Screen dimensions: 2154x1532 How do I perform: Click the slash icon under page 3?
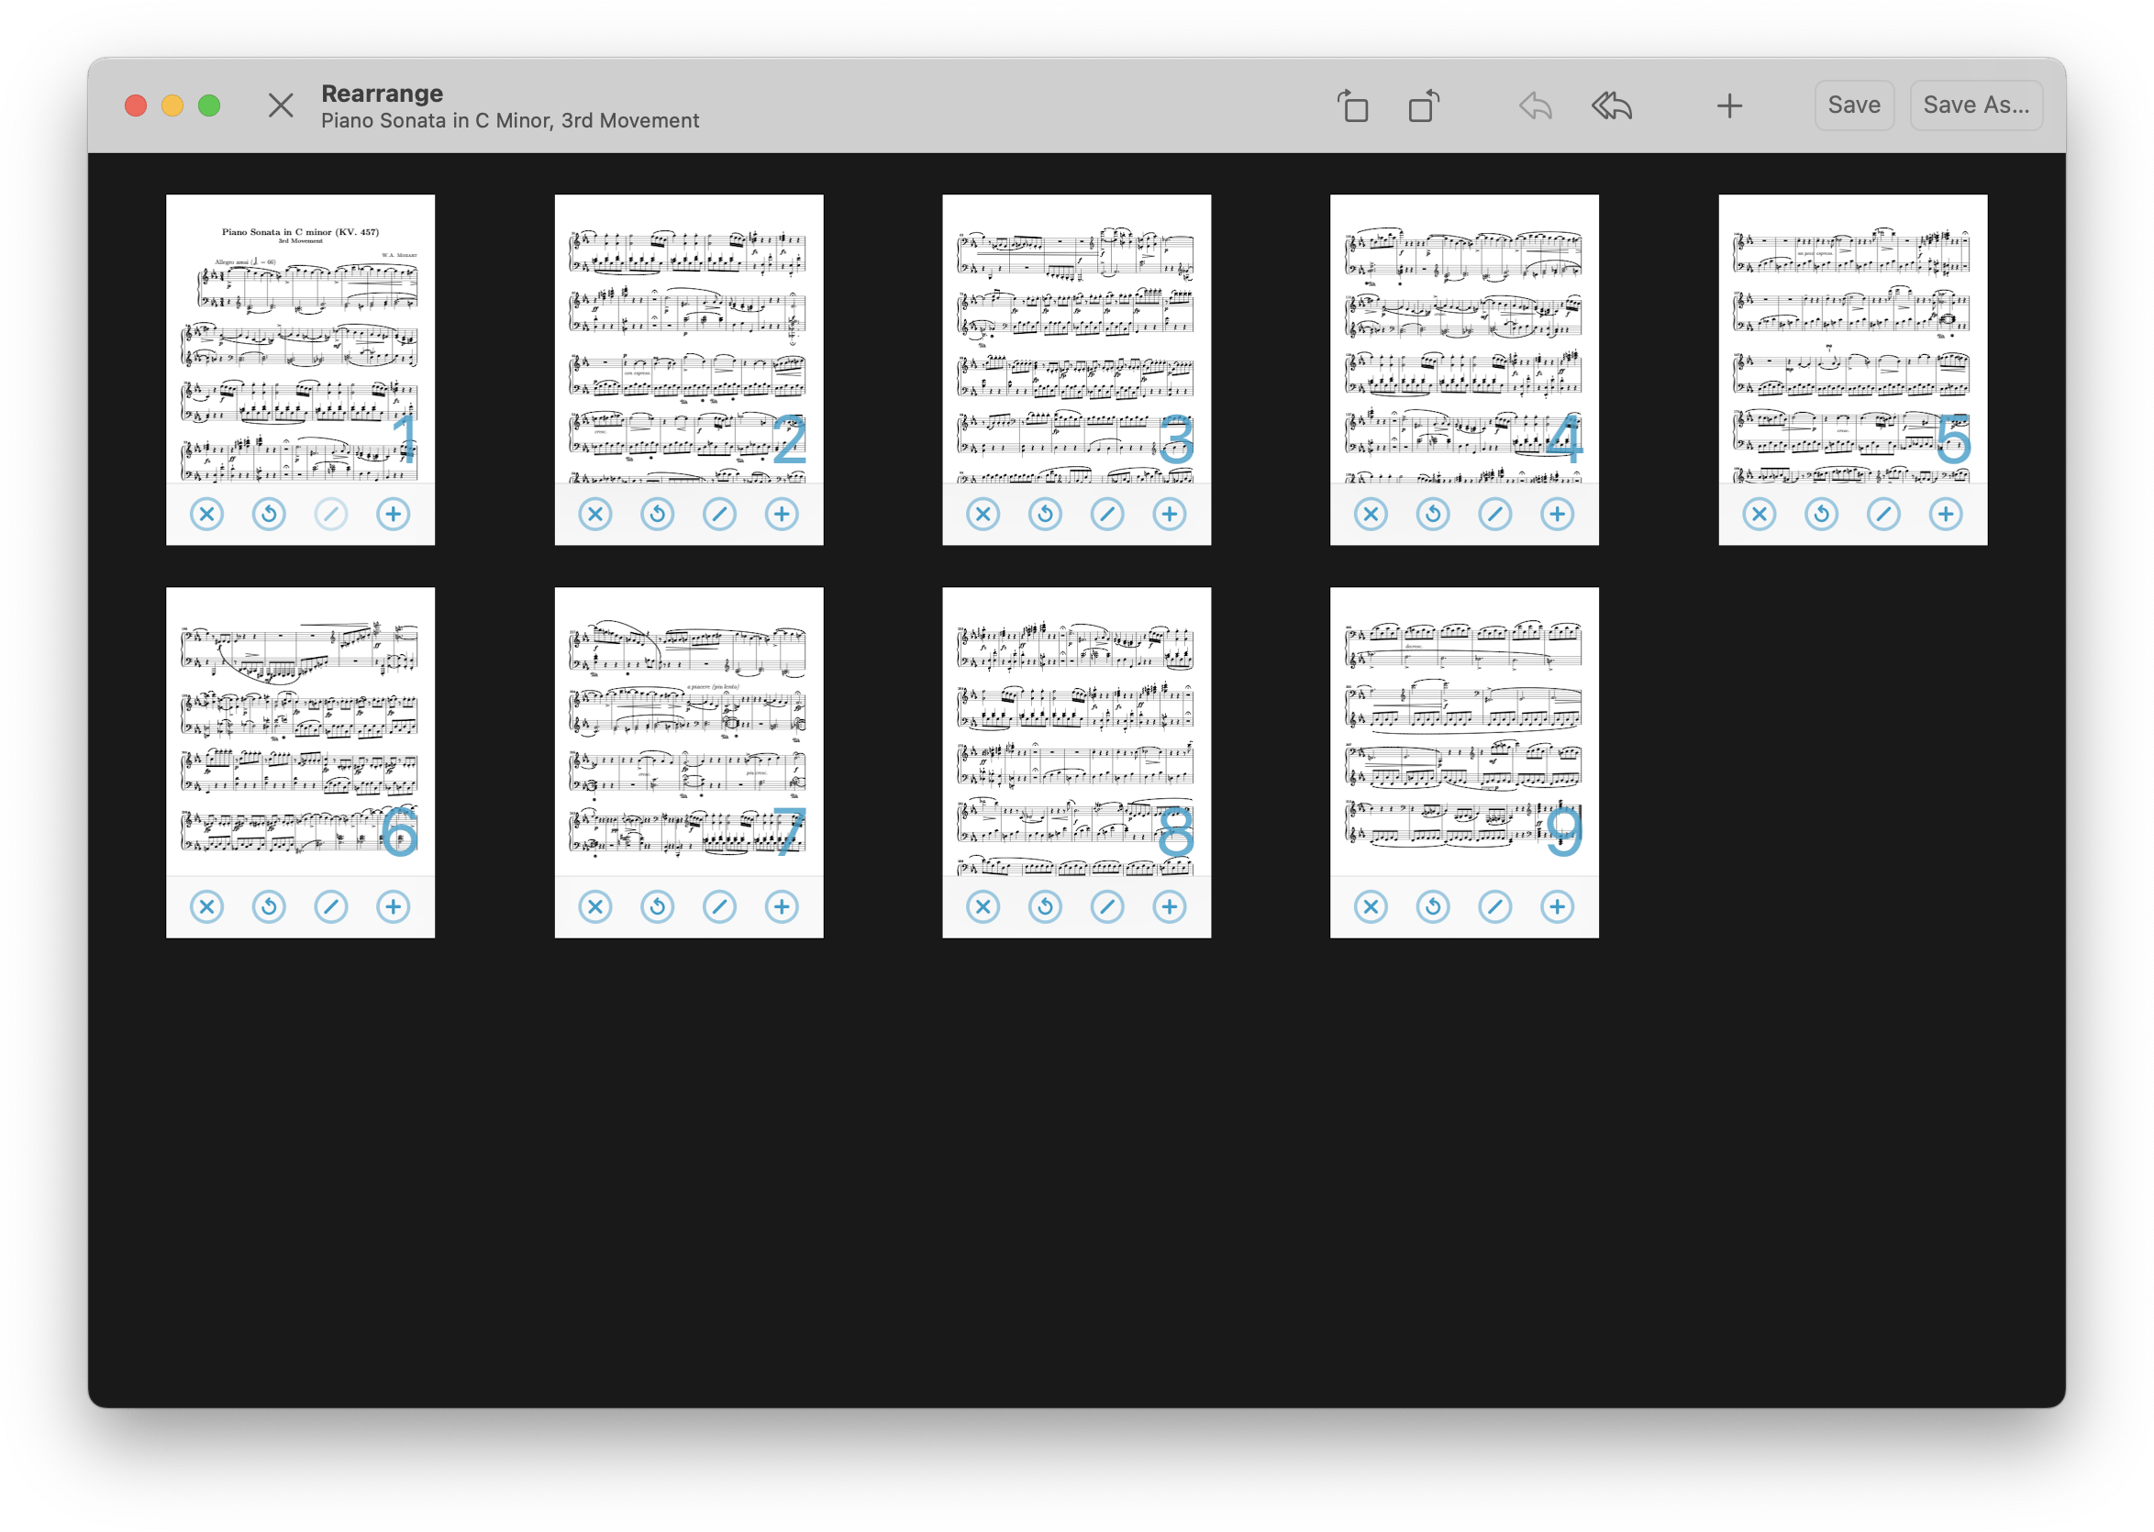(1107, 514)
